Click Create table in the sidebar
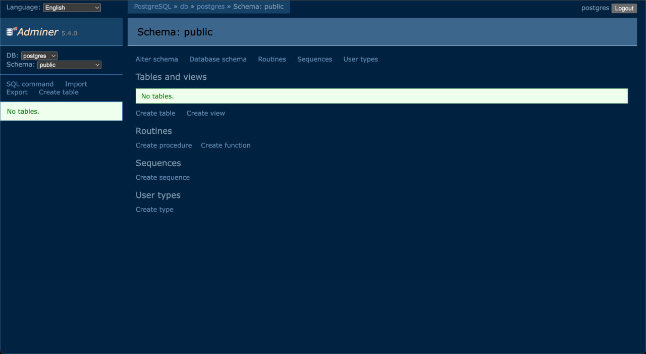Screen dimensions: 646x354 59,92
